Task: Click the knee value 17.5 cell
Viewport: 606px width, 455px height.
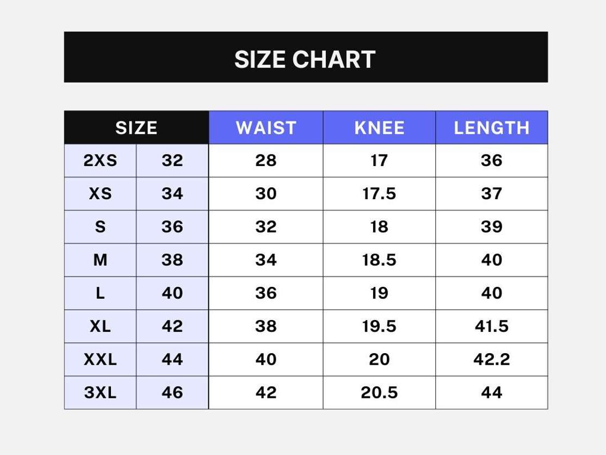Action: 379,194
